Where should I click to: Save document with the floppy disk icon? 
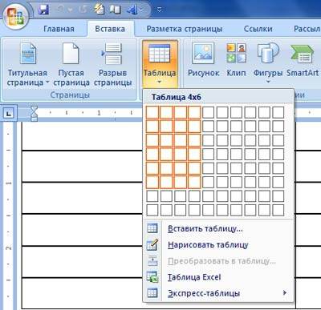click(44, 10)
